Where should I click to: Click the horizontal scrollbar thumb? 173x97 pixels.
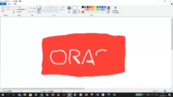[x=43, y=89]
